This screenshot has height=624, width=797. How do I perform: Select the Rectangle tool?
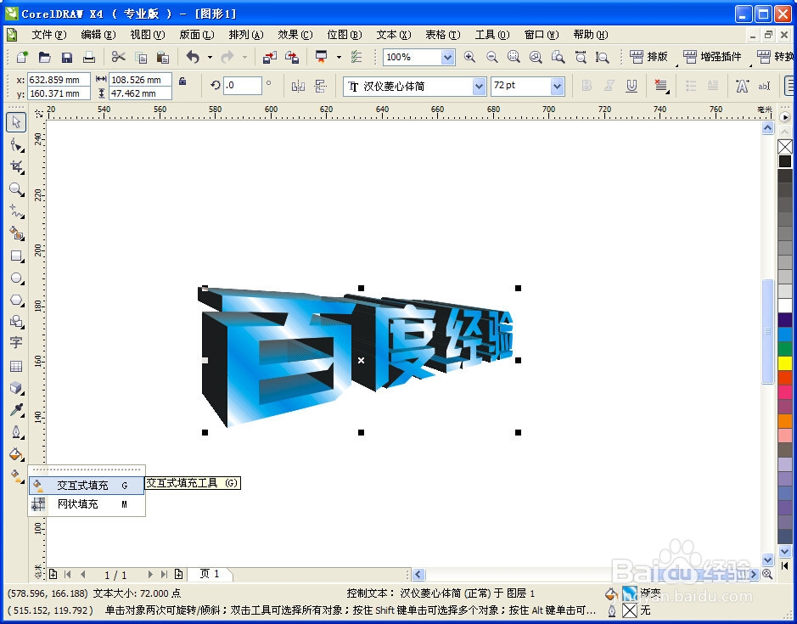click(16, 256)
